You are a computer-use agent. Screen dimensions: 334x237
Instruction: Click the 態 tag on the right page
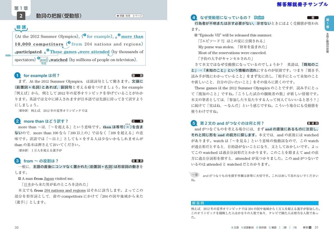312,18
